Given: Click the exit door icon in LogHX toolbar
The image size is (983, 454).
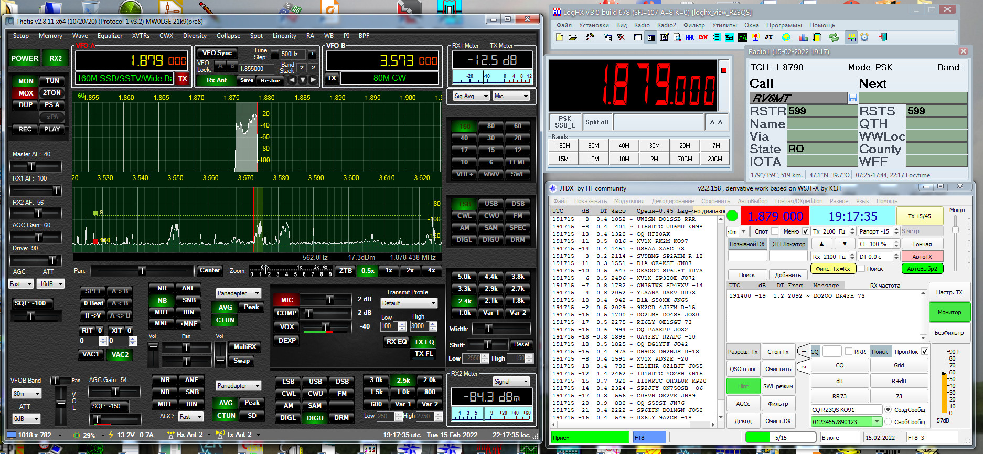Looking at the screenshot, I should [883, 37].
